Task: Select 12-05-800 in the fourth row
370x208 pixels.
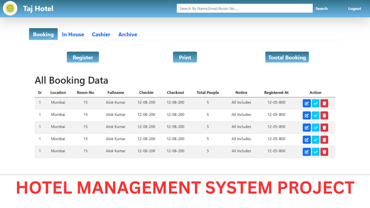Action: [x=276, y=139]
